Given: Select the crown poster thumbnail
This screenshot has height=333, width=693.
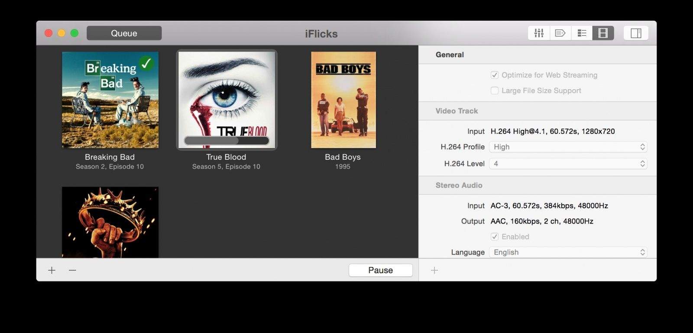Looking at the screenshot, I should (x=110, y=223).
